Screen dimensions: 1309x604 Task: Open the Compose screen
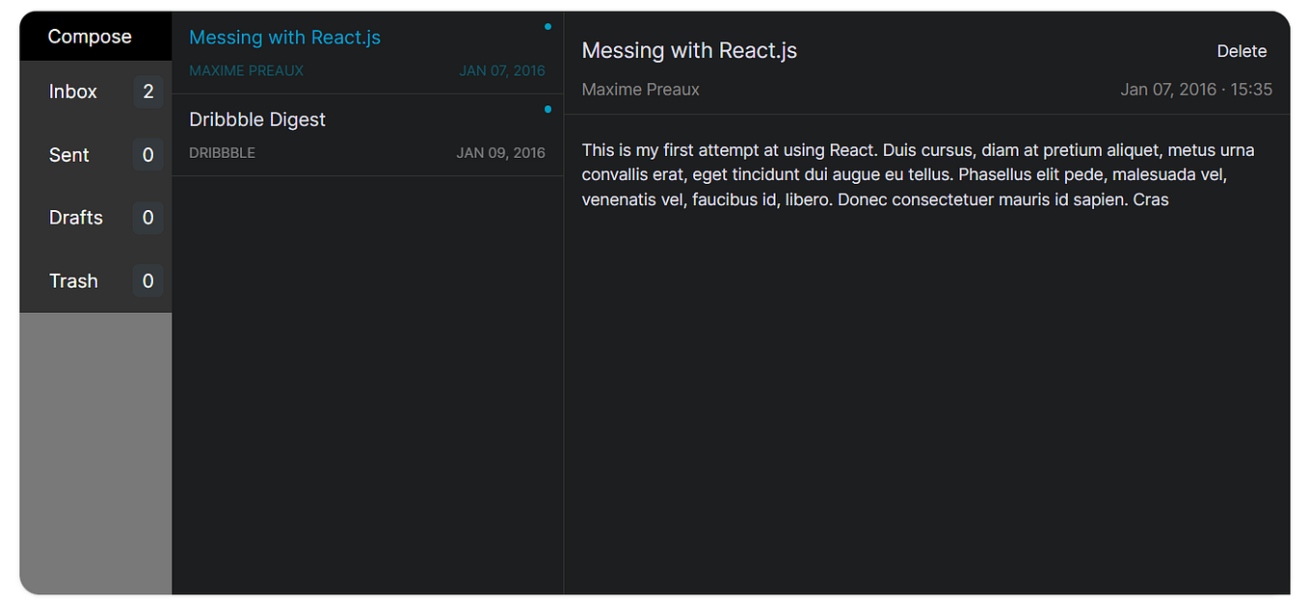click(89, 36)
